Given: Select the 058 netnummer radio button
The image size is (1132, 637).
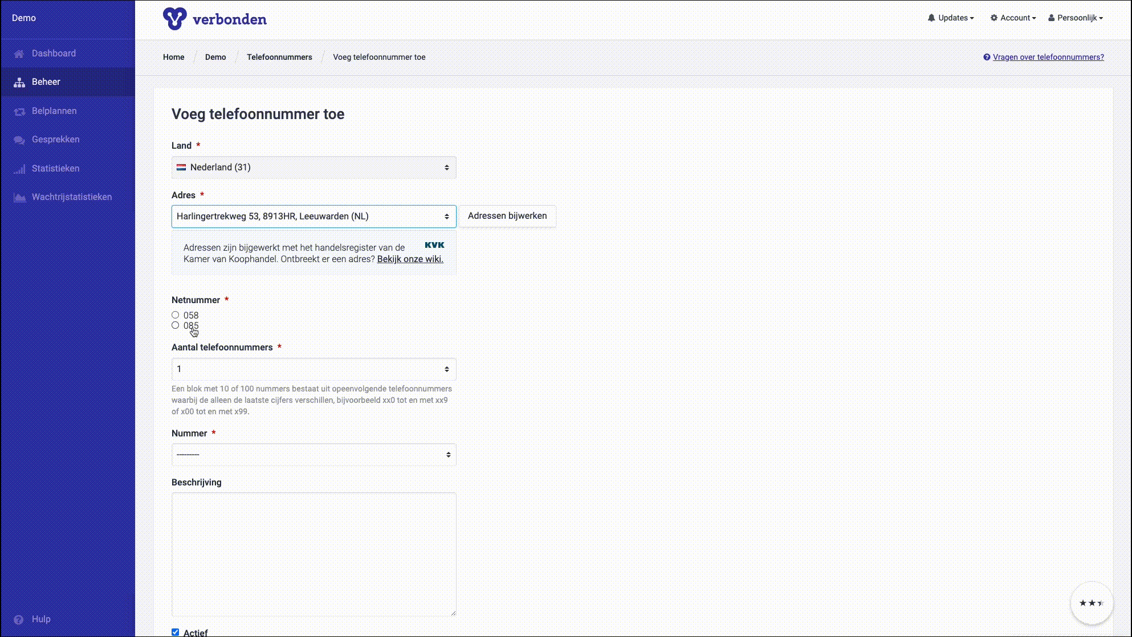Looking at the screenshot, I should click(x=176, y=315).
